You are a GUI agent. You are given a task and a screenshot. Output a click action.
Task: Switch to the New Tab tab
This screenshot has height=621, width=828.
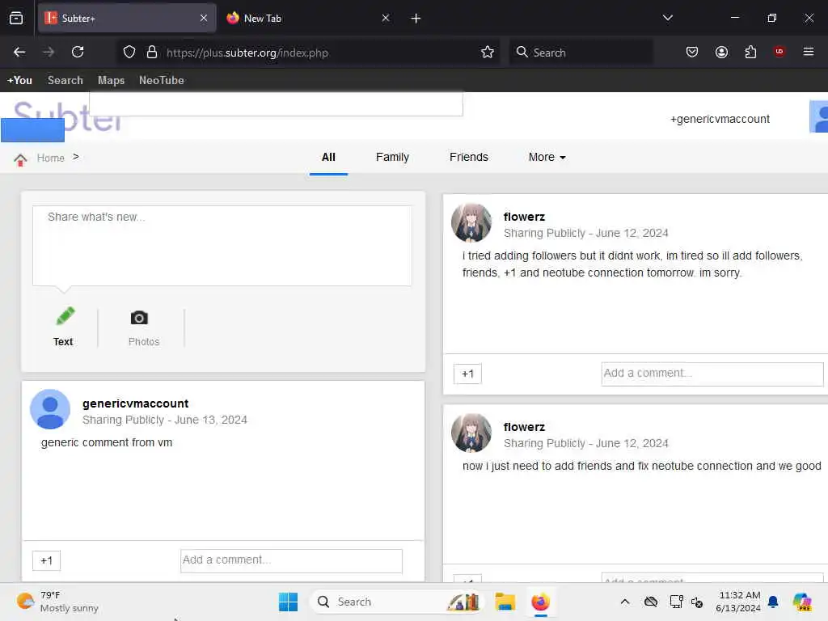309,18
